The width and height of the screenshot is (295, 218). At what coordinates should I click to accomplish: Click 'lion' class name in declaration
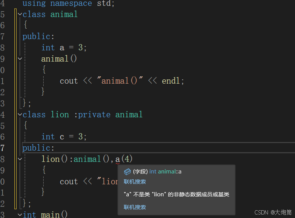[60, 115]
